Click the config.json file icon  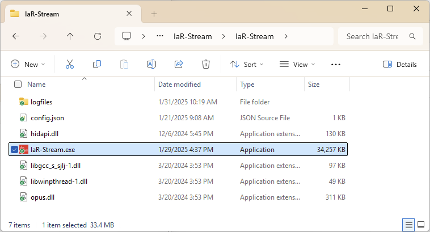click(x=23, y=118)
